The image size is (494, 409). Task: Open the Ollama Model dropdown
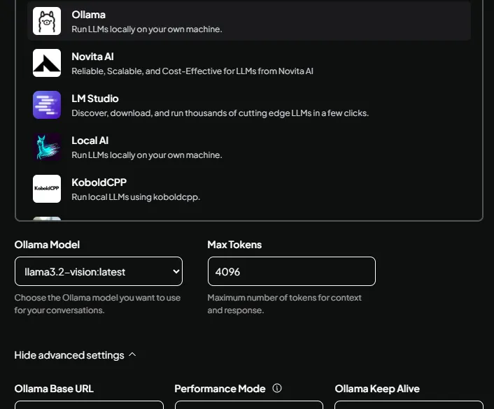click(99, 271)
